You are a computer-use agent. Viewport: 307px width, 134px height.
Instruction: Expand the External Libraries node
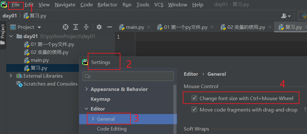(x=11, y=76)
